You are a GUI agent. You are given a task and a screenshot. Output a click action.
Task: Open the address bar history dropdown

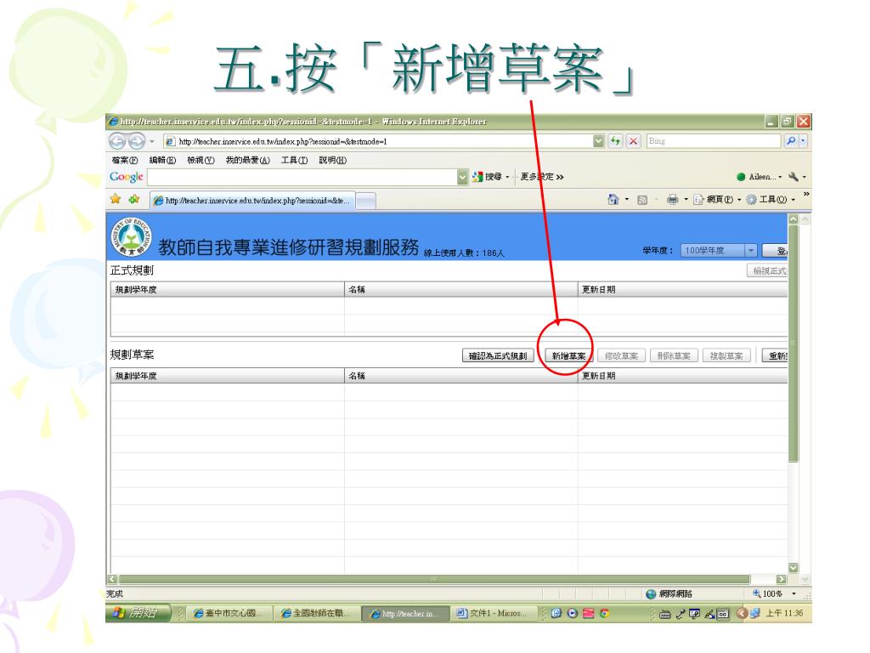pyautogui.click(x=598, y=141)
